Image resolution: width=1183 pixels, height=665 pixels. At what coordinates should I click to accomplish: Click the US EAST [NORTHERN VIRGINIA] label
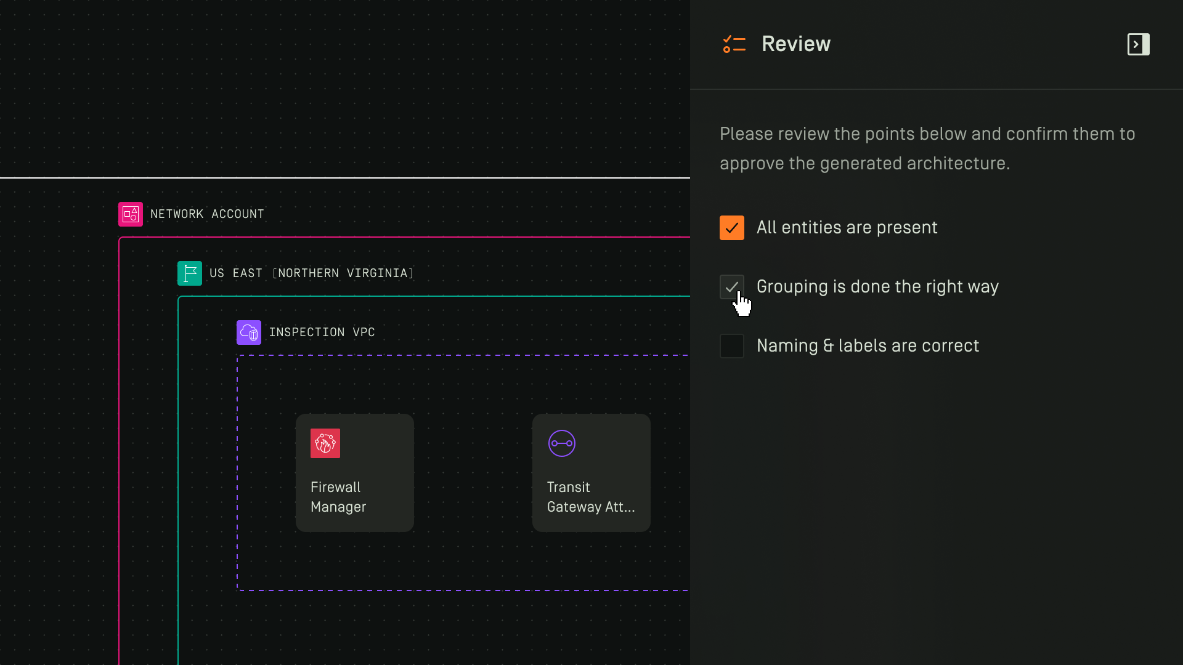coord(311,273)
